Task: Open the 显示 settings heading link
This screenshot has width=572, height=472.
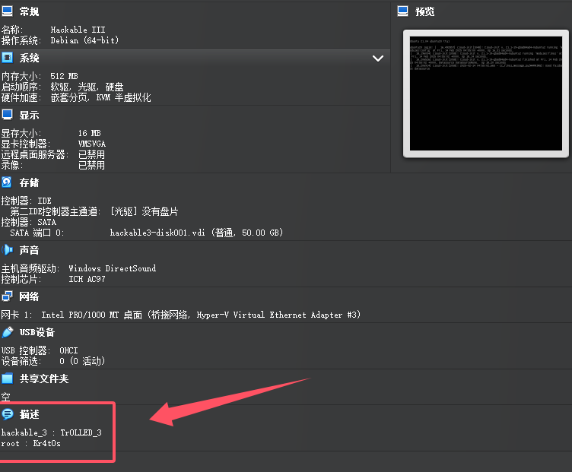Action: click(30, 116)
